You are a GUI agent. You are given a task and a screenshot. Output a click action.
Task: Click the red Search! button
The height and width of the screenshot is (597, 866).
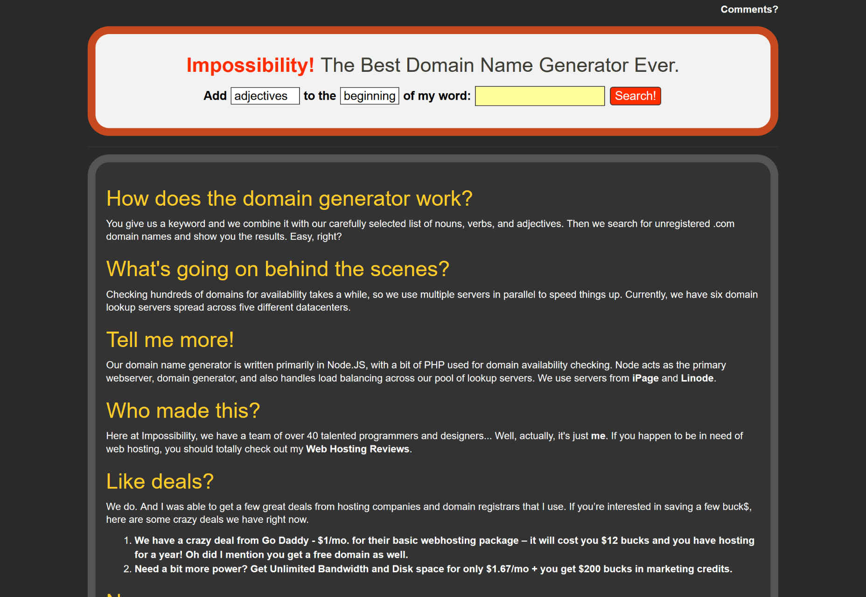click(x=635, y=96)
